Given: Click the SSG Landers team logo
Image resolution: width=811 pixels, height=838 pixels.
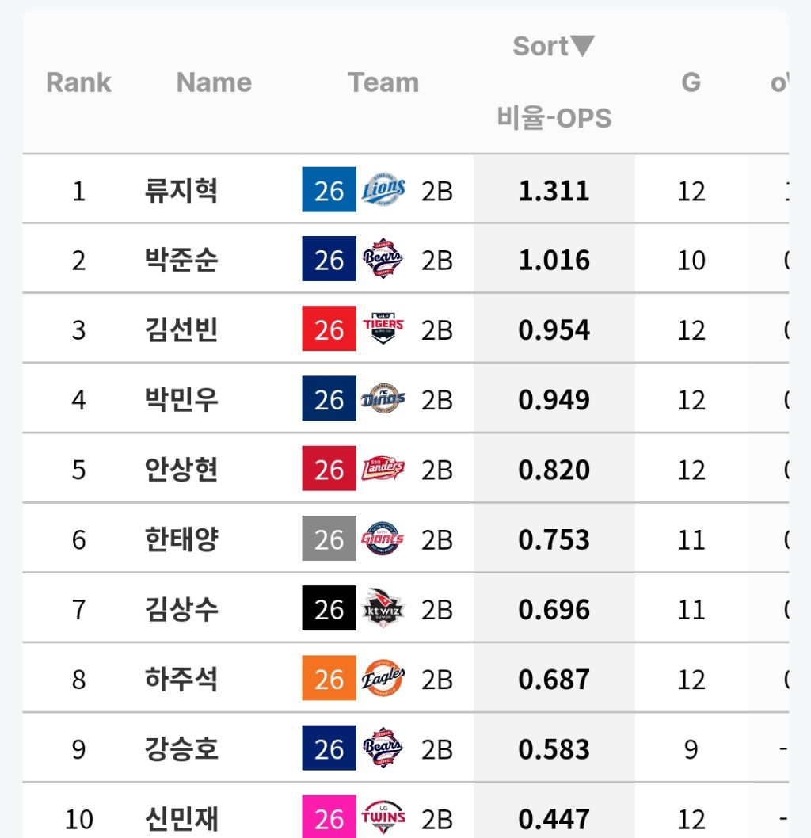Looking at the screenshot, I should (383, 468).
